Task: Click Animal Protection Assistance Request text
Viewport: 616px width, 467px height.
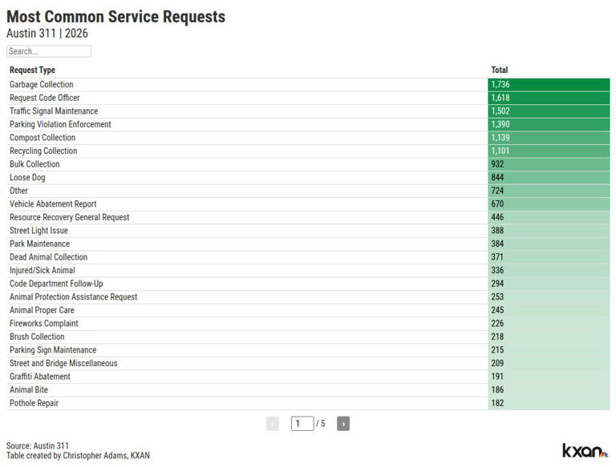Action: click(x=74, y=297)
